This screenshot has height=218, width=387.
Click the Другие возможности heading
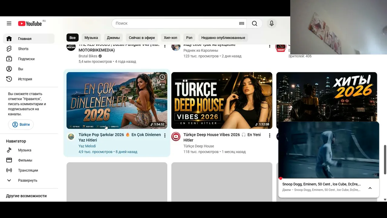26,196
